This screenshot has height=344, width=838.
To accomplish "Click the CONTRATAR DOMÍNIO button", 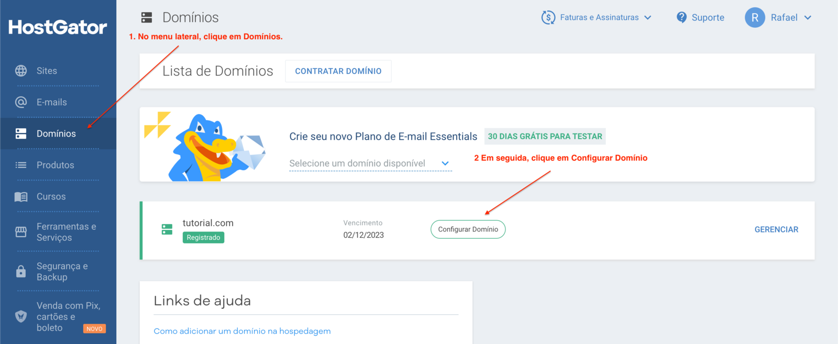I will 338,71.
